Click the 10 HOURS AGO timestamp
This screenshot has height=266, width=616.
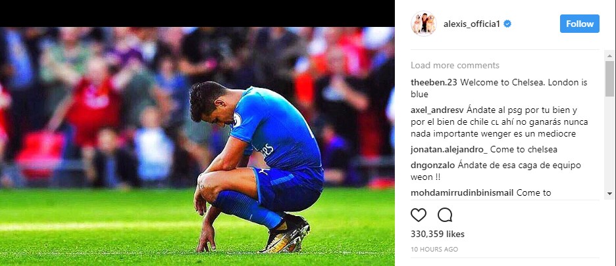(x=434, y=249)
